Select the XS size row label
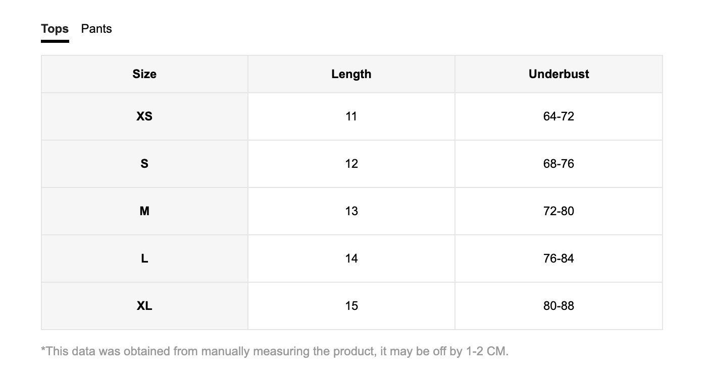 [144, 116]
